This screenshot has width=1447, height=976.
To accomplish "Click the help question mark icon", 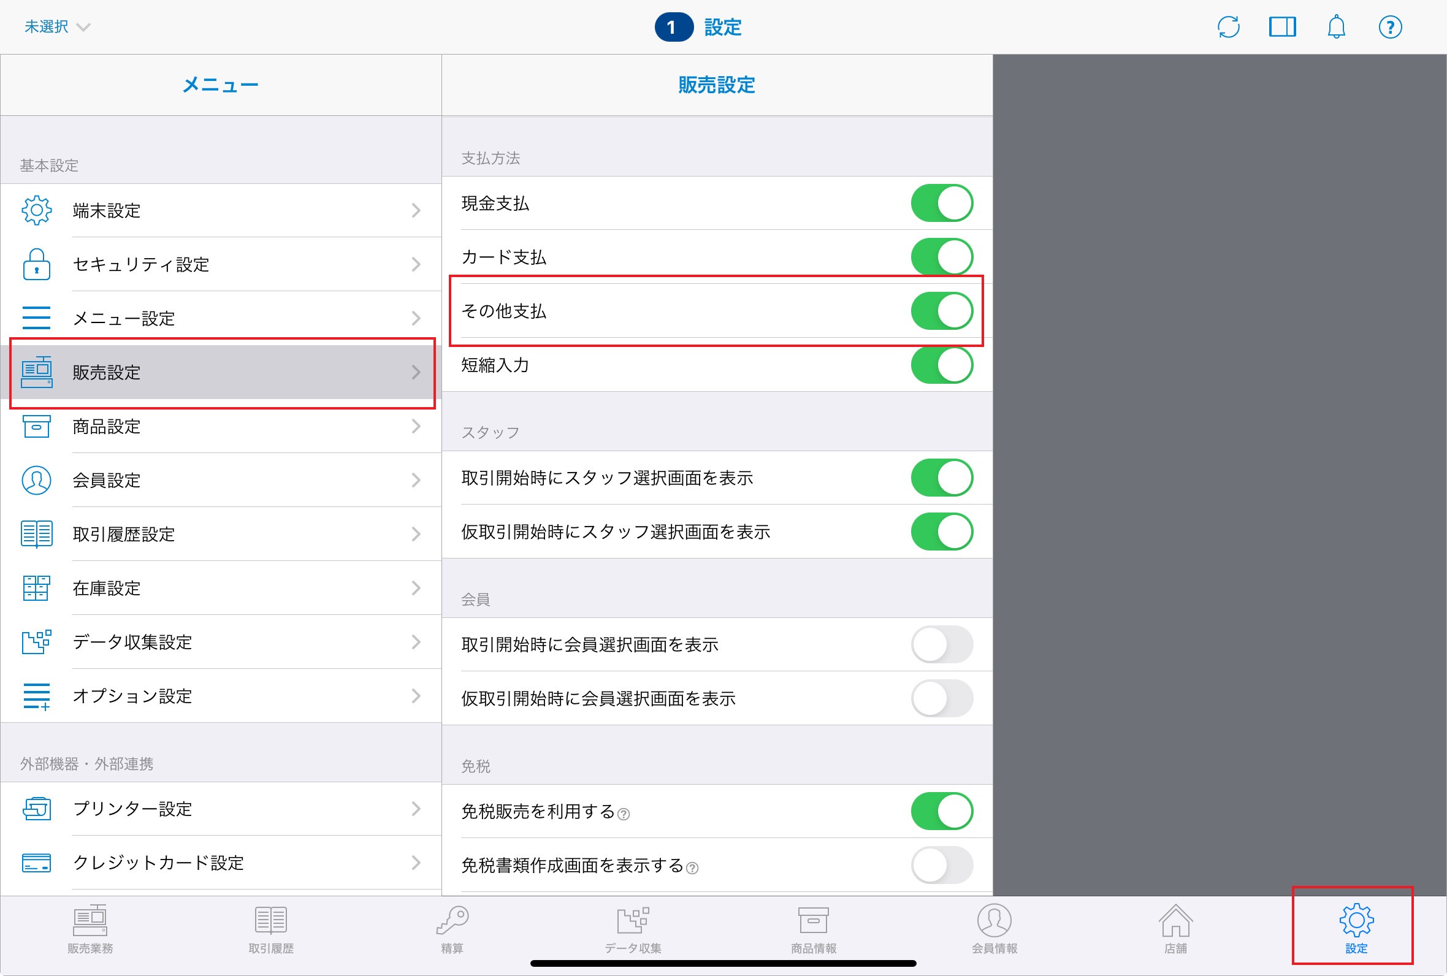I will click(1390, 27).
